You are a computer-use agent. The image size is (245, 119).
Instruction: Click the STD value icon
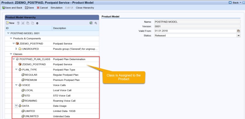23,96
